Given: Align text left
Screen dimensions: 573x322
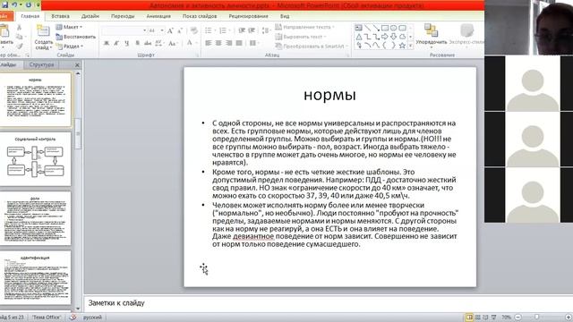Looking at the screenshot, I should coord(209,43).
